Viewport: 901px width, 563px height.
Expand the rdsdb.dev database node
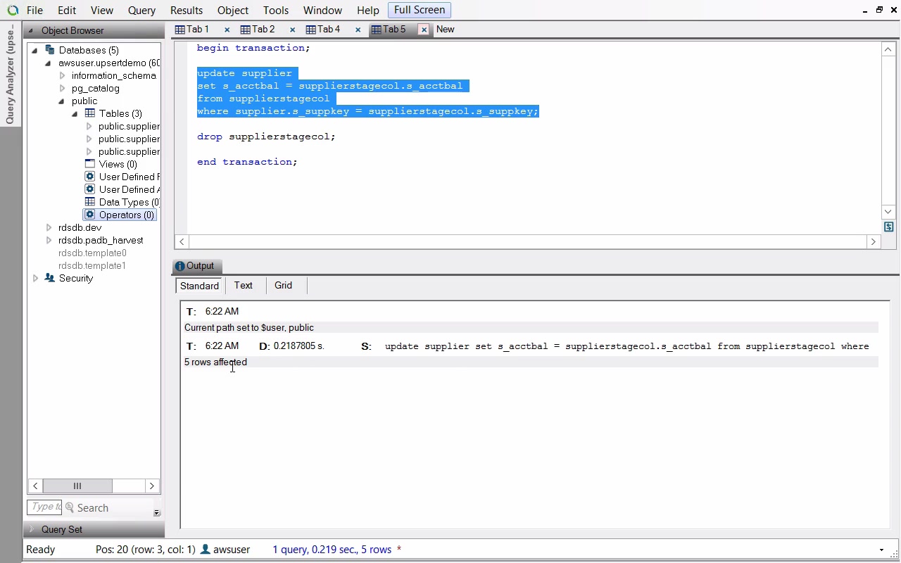49,227
